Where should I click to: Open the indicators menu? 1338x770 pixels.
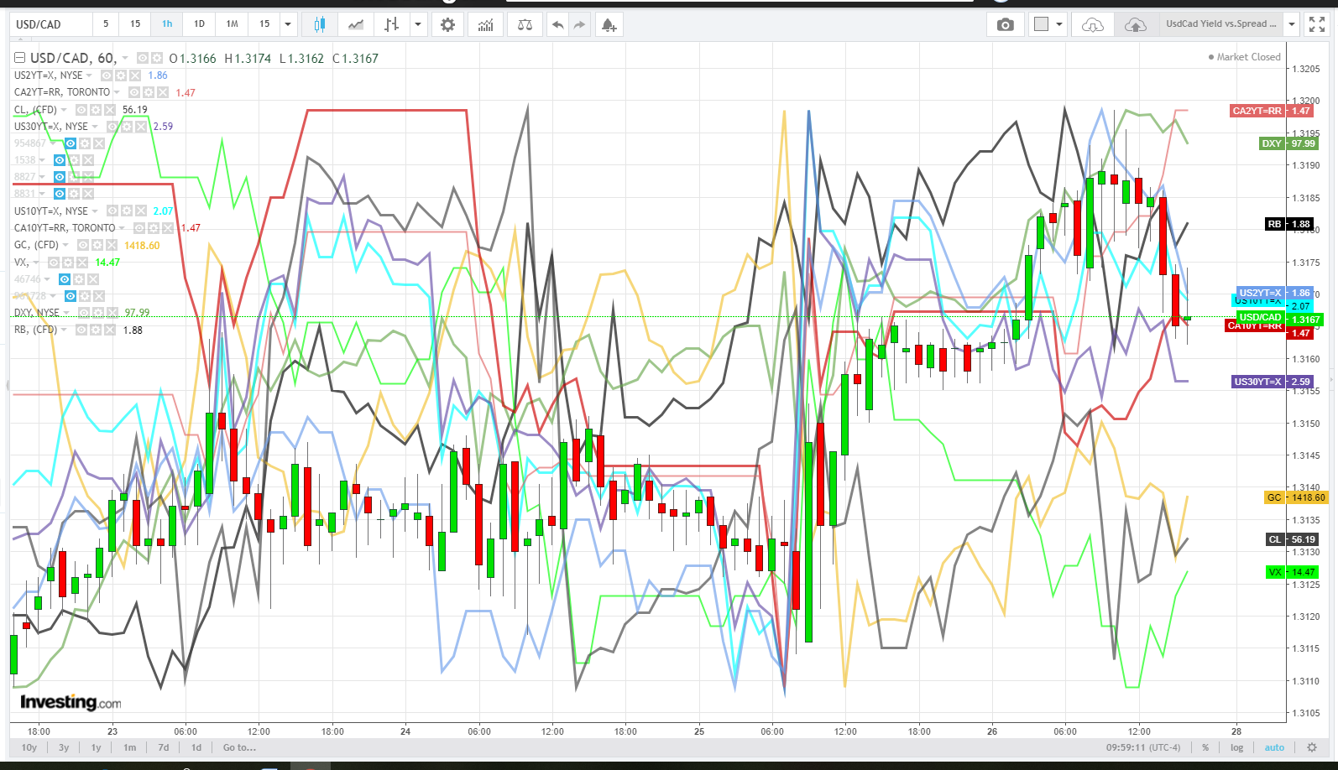coord(485,24)
